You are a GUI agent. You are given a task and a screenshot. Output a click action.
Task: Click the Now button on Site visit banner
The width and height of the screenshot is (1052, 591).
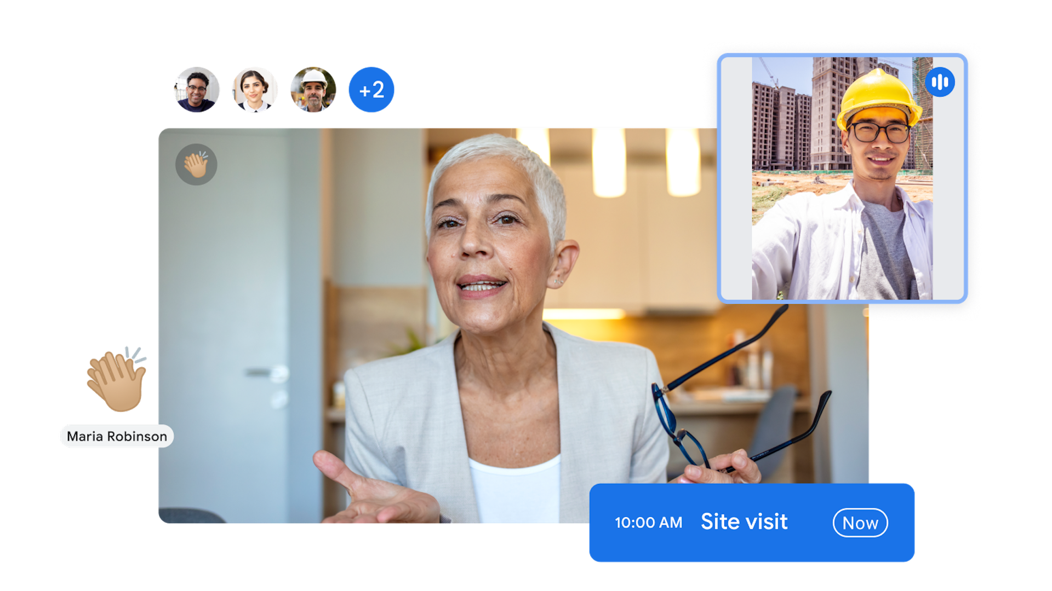(x=860, y=523)
